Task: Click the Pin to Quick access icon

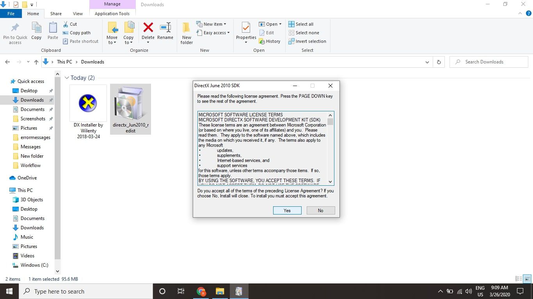Action: coord(15,28)
